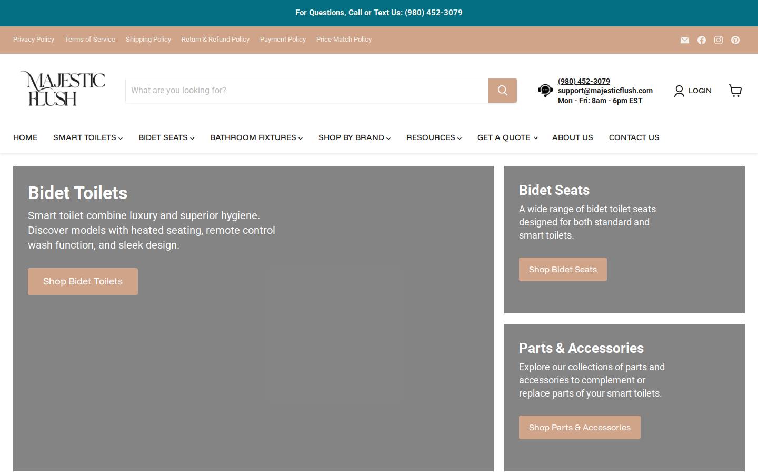Open the Price Match Policy link
Screen dimensions: 758x474
coord(344,39)
